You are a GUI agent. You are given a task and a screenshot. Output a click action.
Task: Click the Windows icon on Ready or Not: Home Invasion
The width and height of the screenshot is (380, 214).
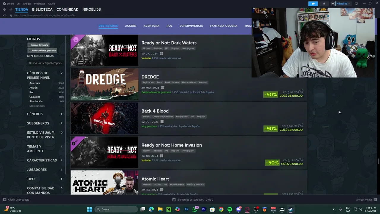click(x=161, y=156)
